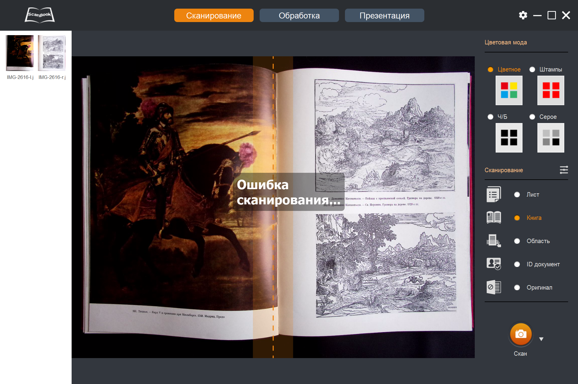Viewport: 578px width, 384px height.
Task: Open scan settings sliders icon
Action: pyautogui.click(x=564, y=170)
